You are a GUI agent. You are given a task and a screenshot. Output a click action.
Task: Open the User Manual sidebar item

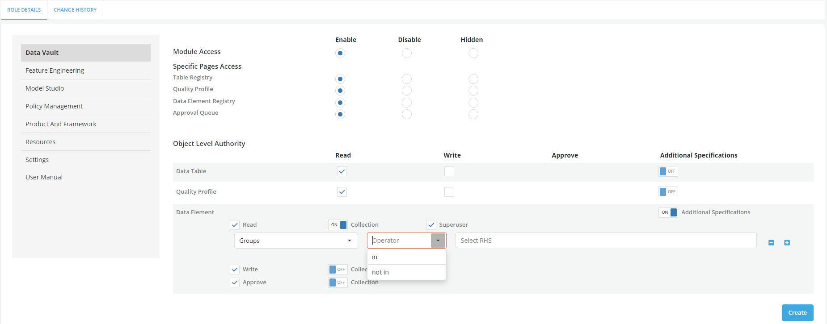(x=44, y=177)
